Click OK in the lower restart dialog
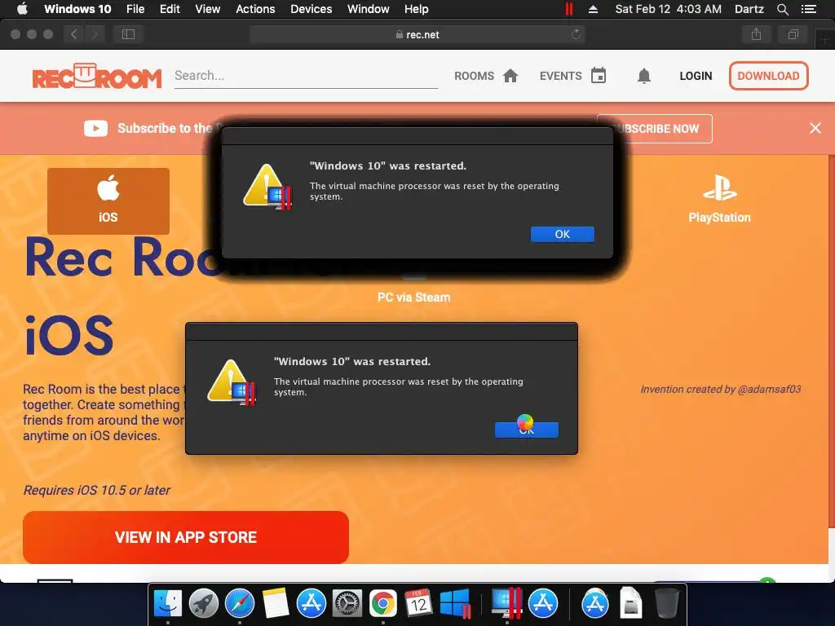835x626 pixels. click(527, 430)
